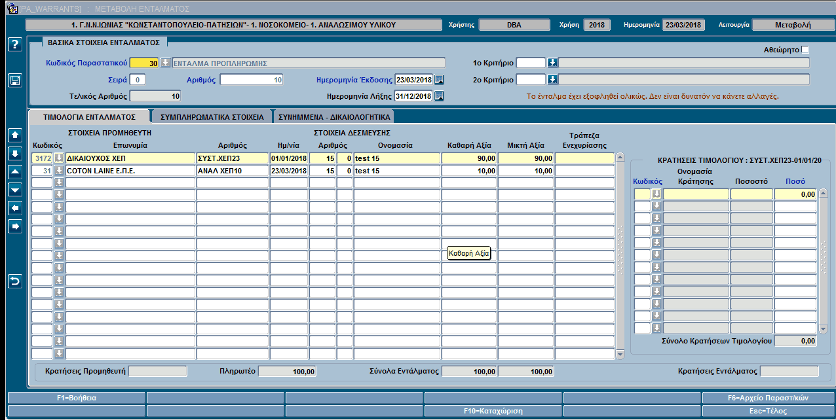Click the Μικτή Αξία cell showing 10,00
This screenshot has width=836, height=420.
526,171
